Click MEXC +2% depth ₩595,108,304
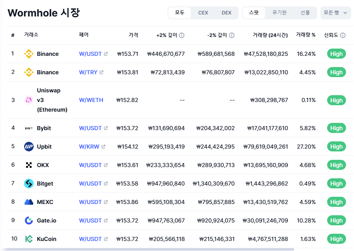 point(166,202)
